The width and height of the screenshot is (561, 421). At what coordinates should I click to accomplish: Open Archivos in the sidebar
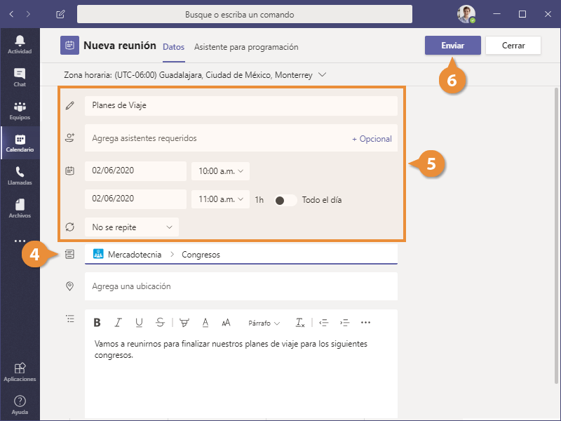click(x=20, y=208)
